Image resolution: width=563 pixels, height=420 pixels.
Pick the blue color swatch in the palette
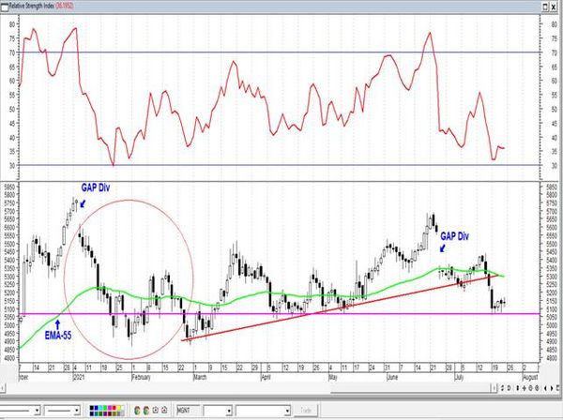point(96,408)
